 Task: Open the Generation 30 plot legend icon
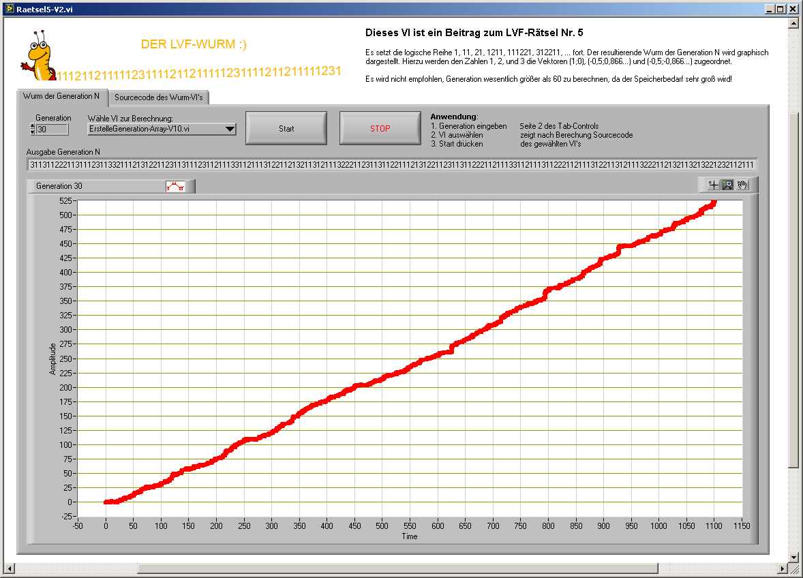[x=175, y=186]
